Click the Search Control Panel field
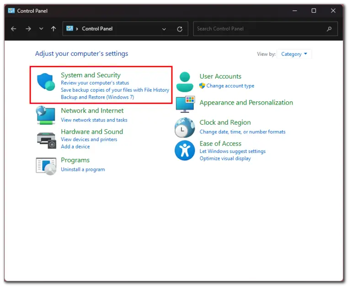351x289 pixels. click(266, 29)
